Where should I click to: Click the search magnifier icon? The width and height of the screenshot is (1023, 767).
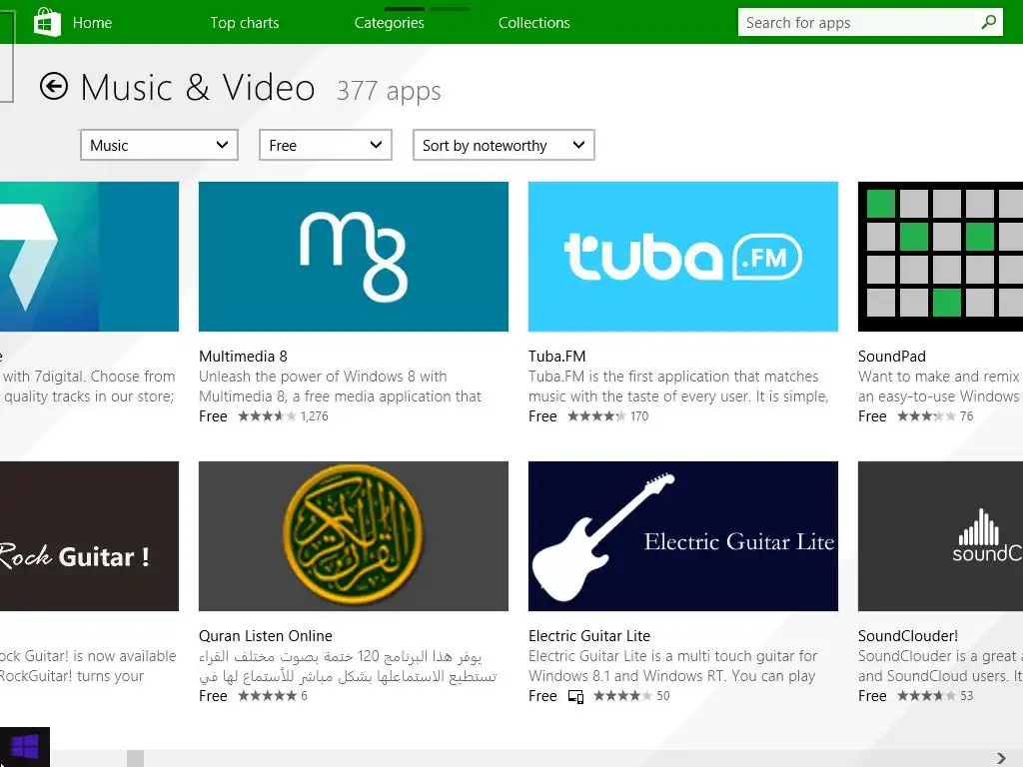coord(988,22)
